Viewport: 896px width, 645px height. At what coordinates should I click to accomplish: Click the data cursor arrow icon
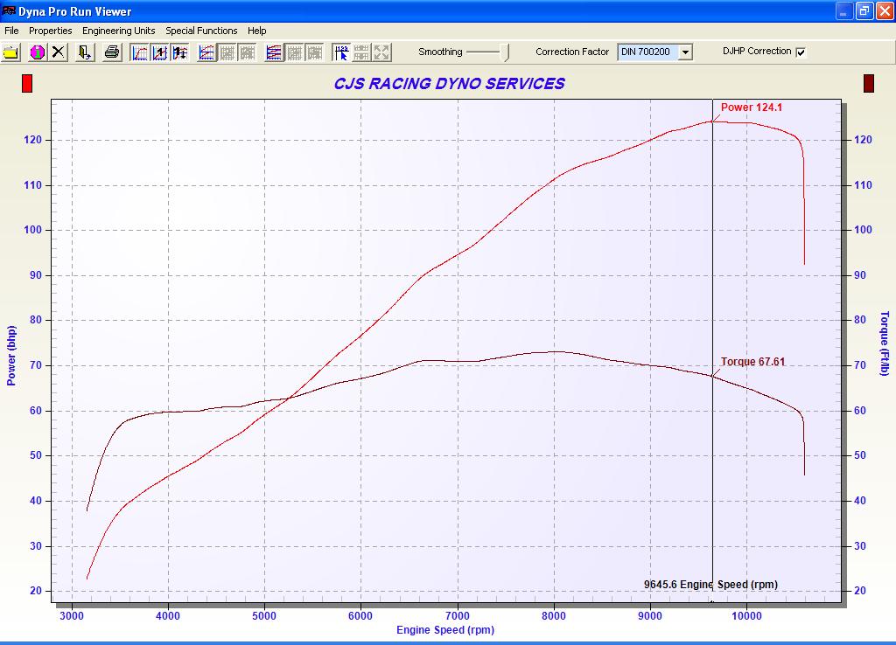click(x=341, y=52)
